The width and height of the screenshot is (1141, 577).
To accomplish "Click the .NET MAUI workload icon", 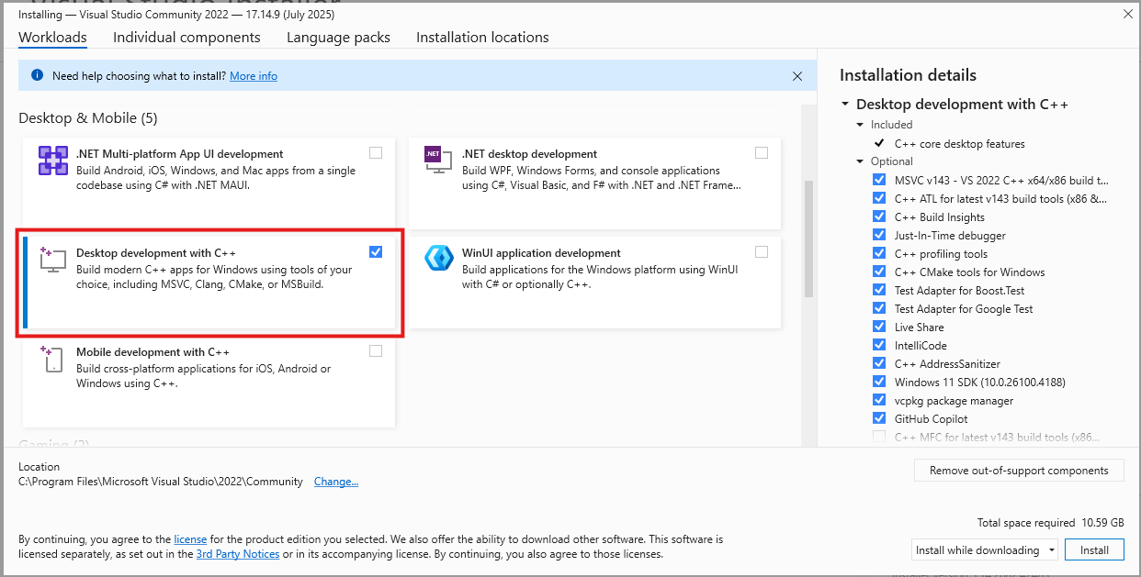I will click(x=53, y=161).
